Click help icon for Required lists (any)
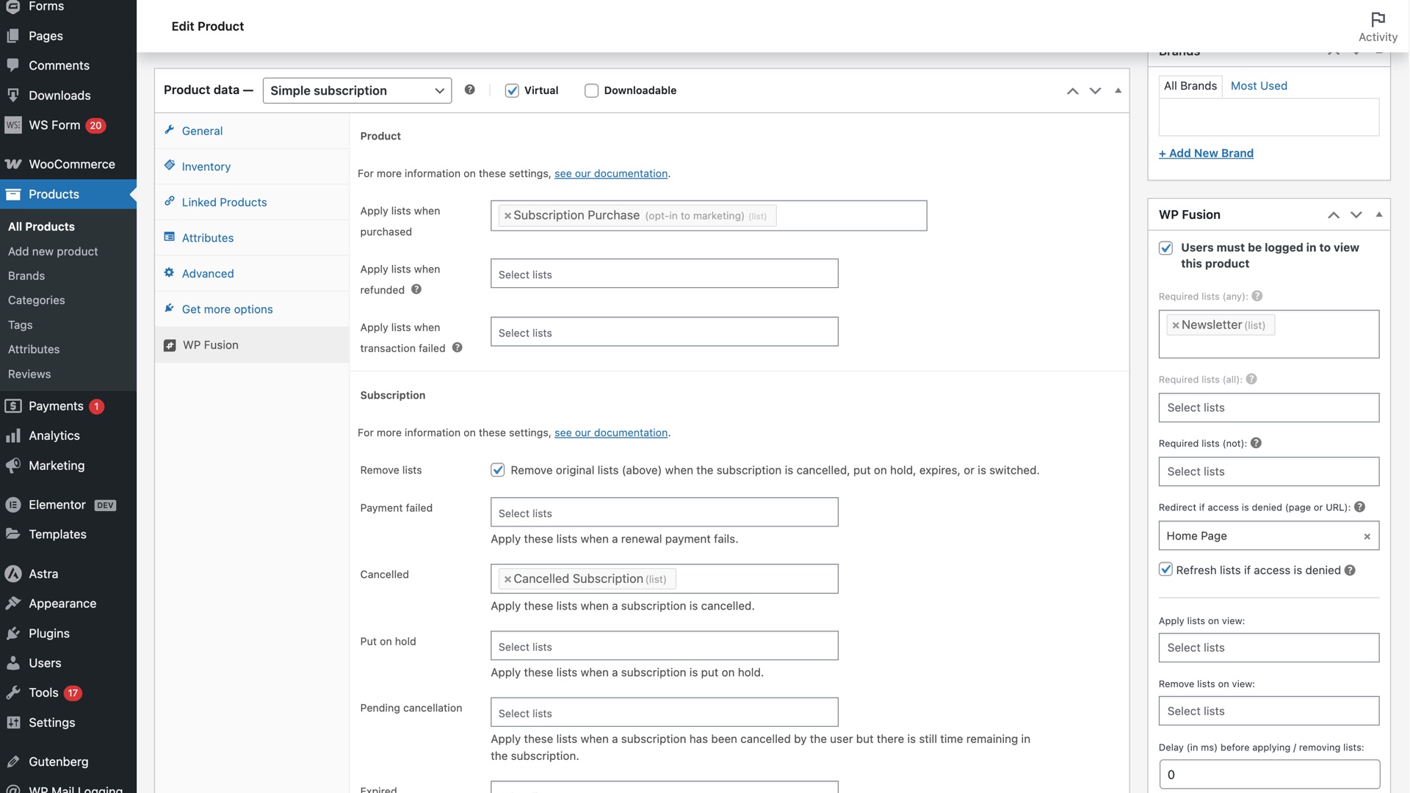The width and height of the screenshot is (1410, 793). pyautogui.click(x=1257, y=296)
